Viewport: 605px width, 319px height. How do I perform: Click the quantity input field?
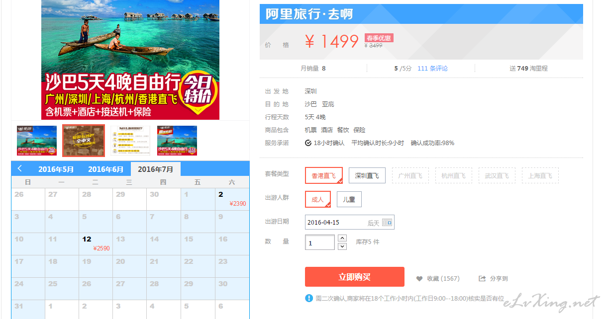coord(320,242)
